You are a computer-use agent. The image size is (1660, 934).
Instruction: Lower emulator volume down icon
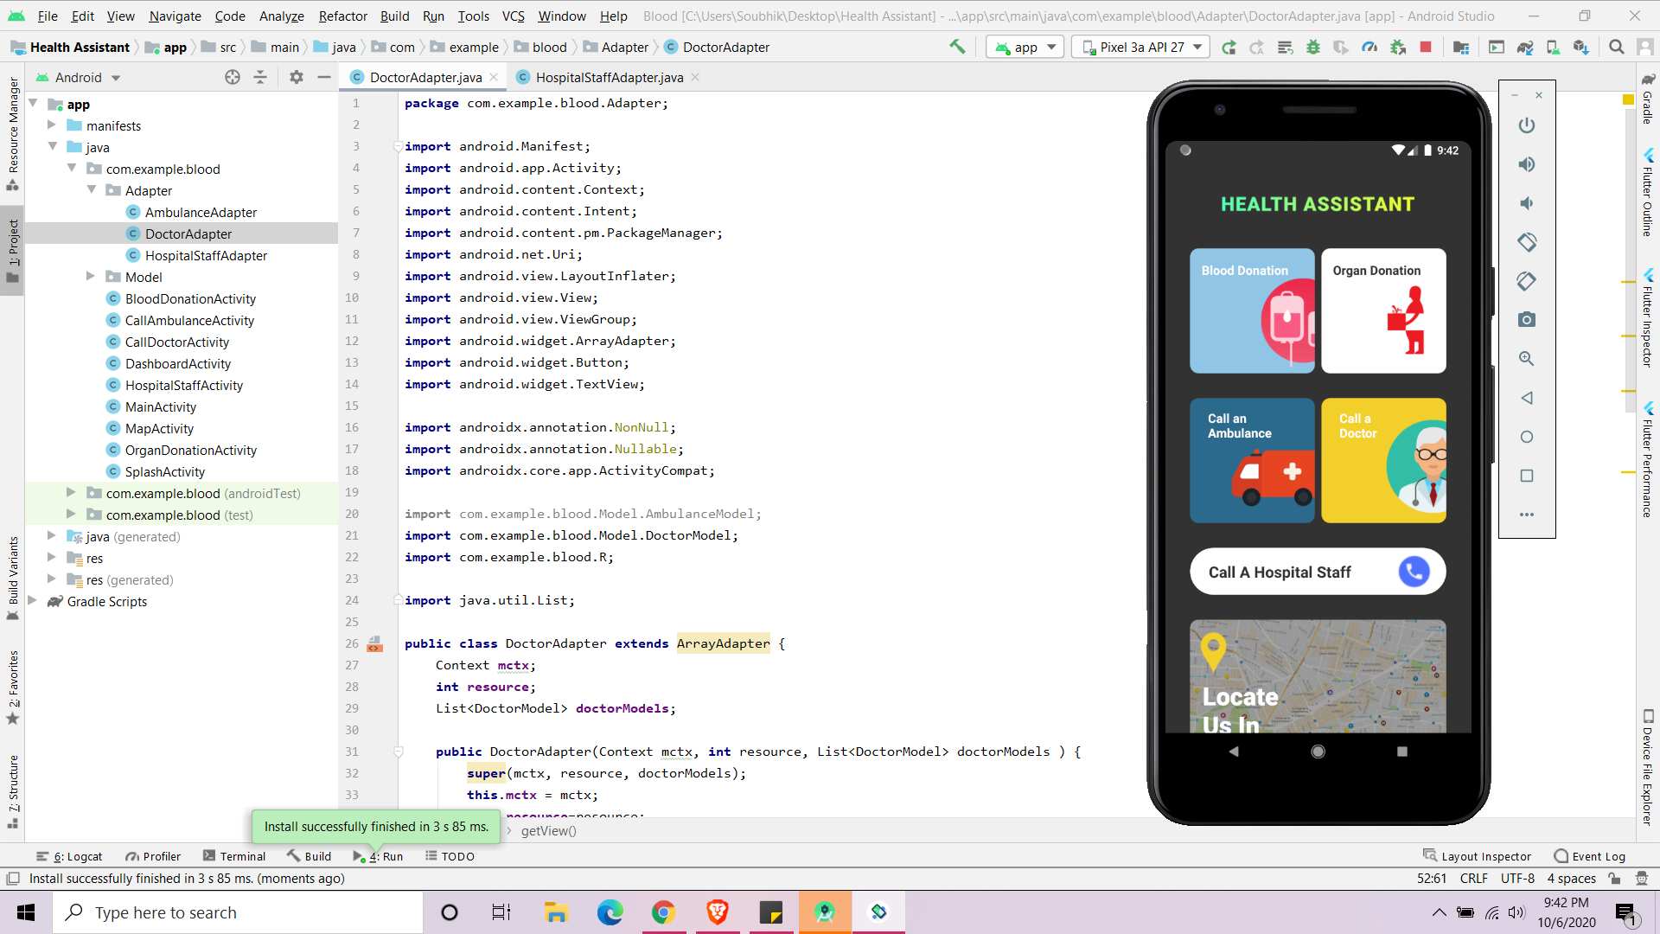1527,203
